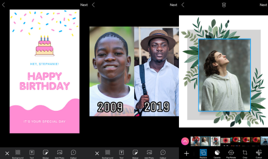The height and width of the screenshot is (159, 268).
Task: Pick the red-jacket sitting person thumbnail
Action: tap(195, 141)
